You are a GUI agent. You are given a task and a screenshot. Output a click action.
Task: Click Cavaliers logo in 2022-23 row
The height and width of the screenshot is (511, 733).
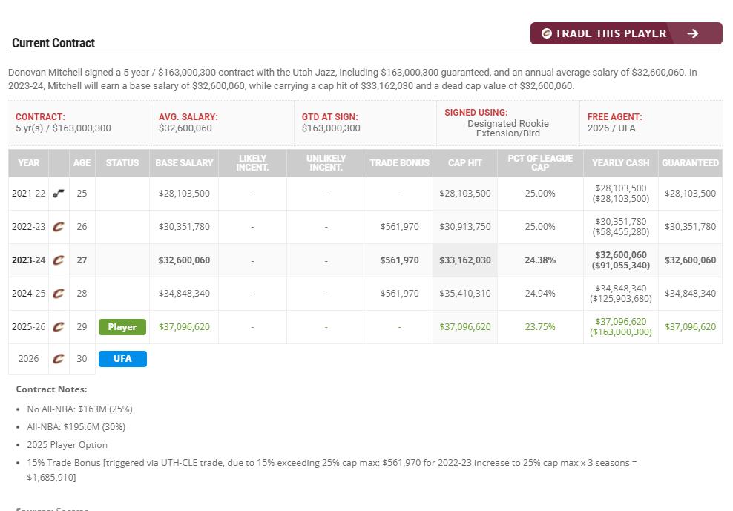59,227
